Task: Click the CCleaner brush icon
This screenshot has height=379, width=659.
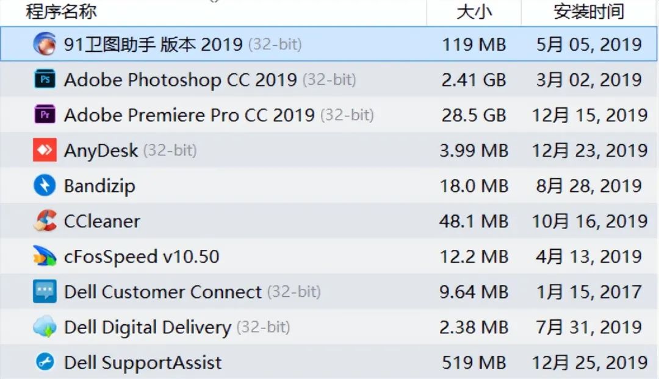Action: [x=45, y=221]
